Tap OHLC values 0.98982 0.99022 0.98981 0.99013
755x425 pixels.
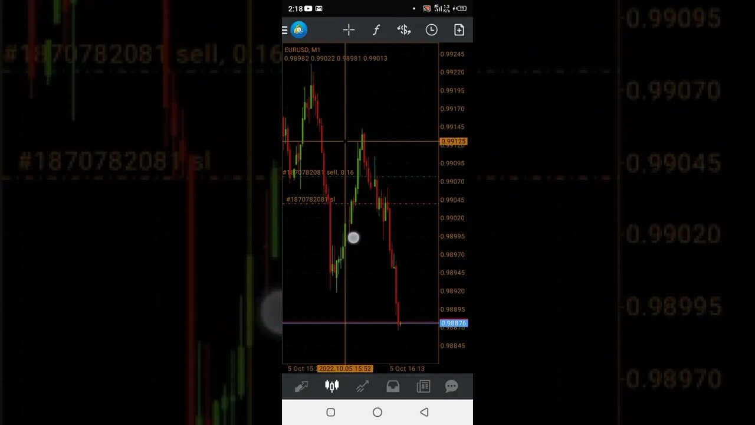tap(336, 58)
